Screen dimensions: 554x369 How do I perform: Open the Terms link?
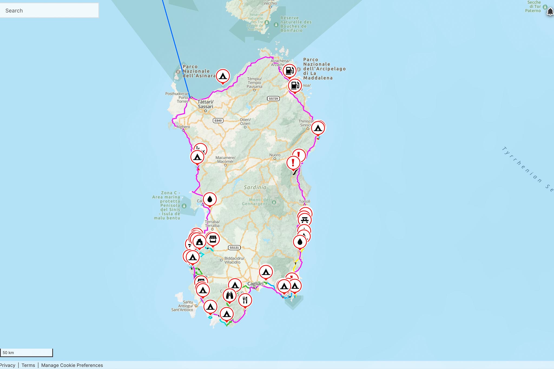tap(28, 365)
